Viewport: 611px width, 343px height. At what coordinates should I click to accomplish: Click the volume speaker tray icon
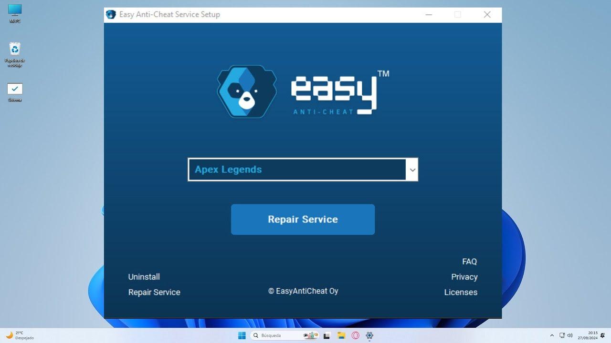tap(569, 335)
